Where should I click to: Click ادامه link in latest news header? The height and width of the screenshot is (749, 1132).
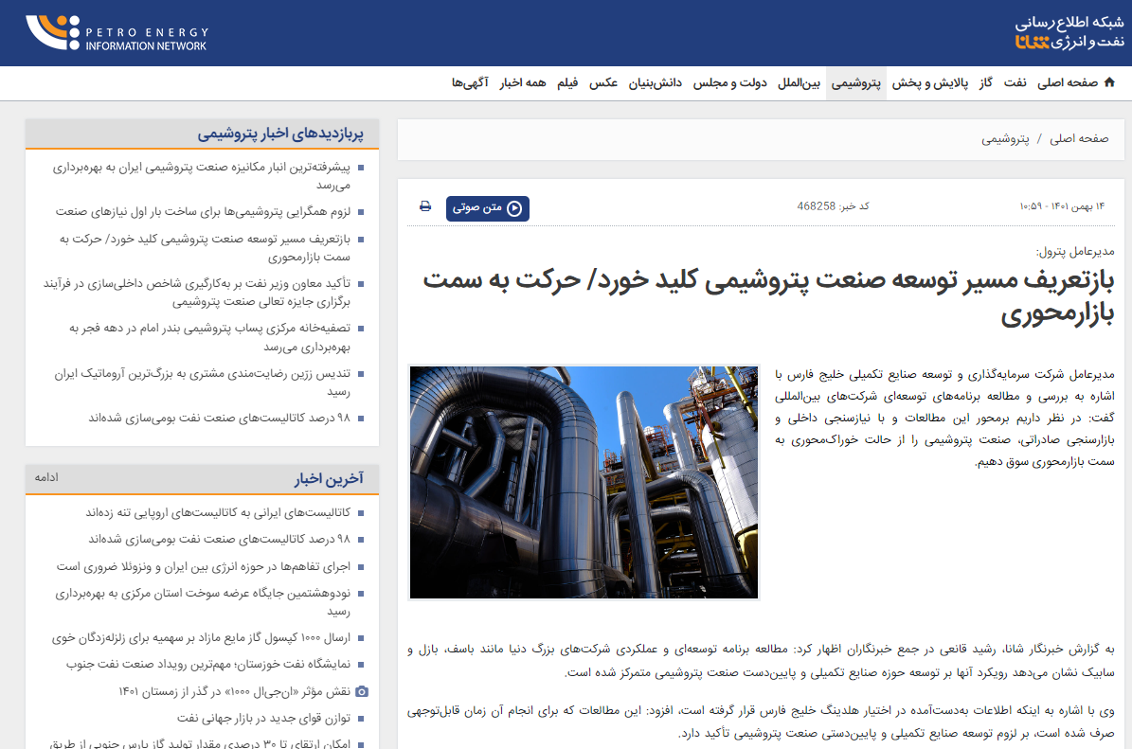pos(46,477)
